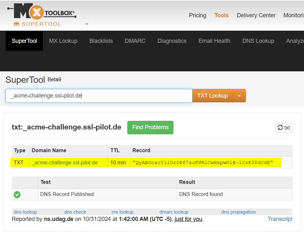
Task: Expand the SuperTool header dropdown arrow
Action: (87, 24)
